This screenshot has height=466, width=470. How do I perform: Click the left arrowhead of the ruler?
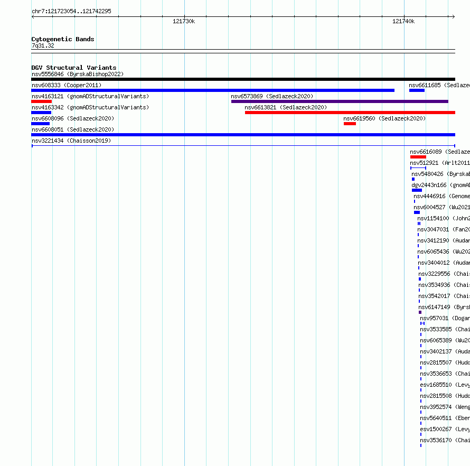(x=33, y=16)
